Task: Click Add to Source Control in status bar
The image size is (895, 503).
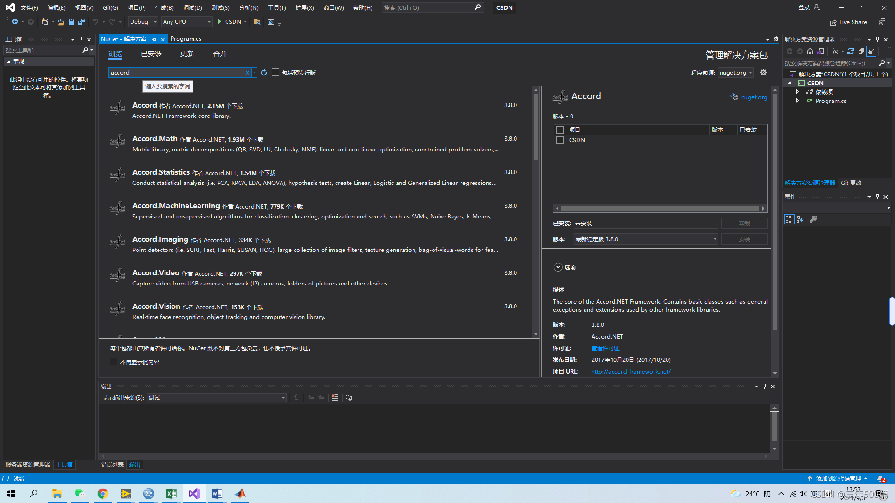Action: point(838,479)
